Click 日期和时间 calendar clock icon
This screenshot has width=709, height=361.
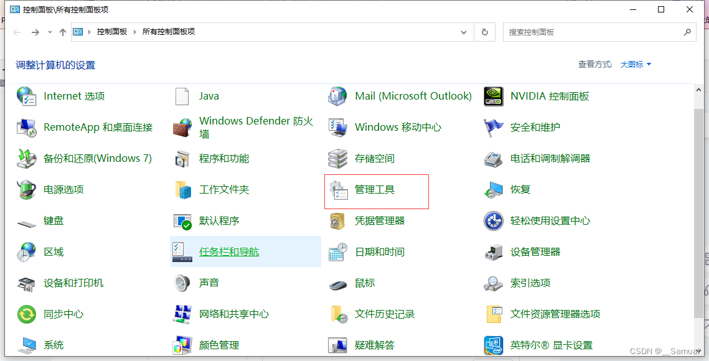coord(338,252)
